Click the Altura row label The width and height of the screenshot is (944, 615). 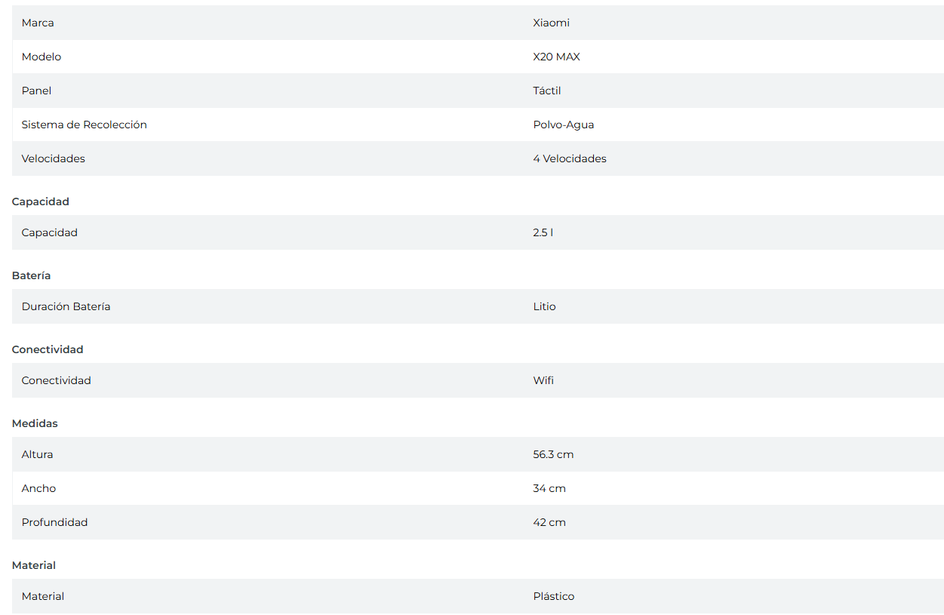37,454
